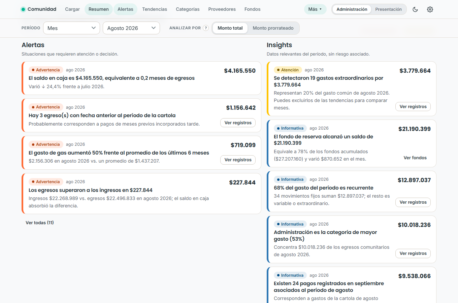Open the Mes period dropdown

[71, 28]
